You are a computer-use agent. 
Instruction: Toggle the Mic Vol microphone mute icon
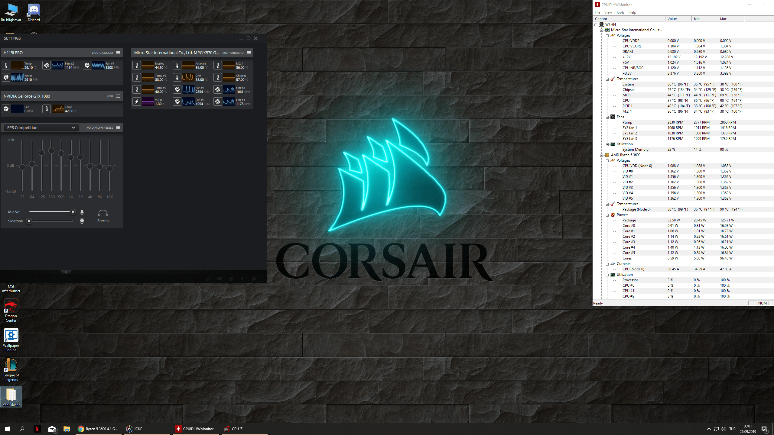(x=82, y=212)
